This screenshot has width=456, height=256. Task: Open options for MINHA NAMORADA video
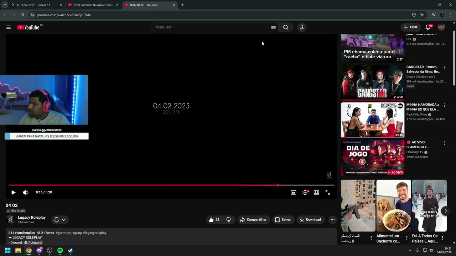(x=445, y=105)
